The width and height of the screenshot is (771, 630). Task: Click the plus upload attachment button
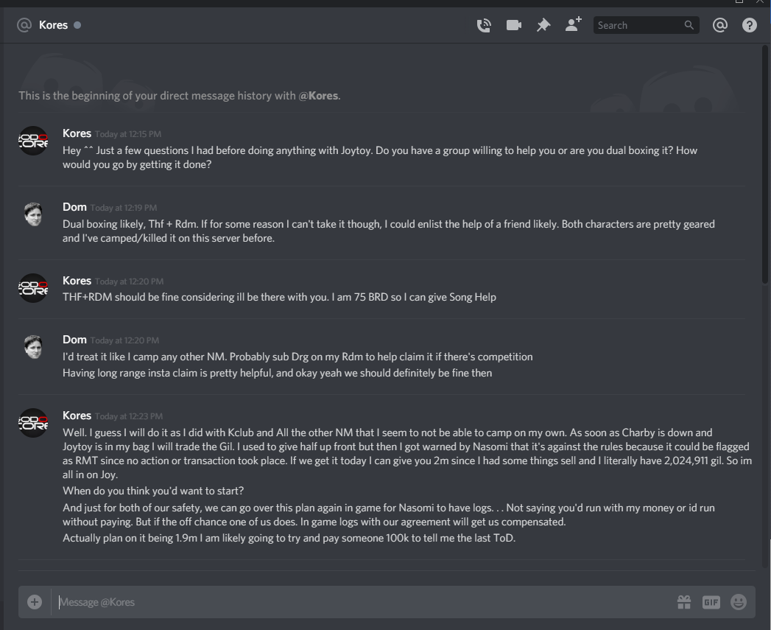(35, 602)
